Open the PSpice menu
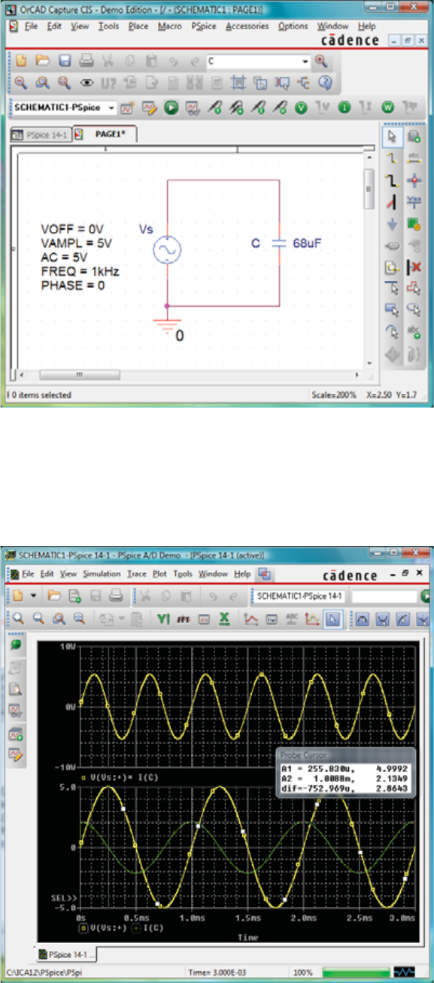The height and width of the screenshot is (983, 434). pos(203,26)
